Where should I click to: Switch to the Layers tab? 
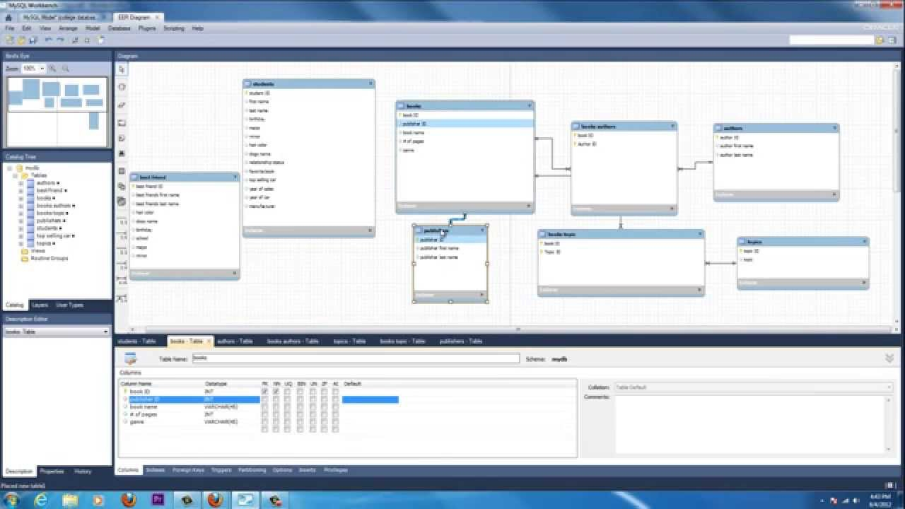tap(40, 305)
